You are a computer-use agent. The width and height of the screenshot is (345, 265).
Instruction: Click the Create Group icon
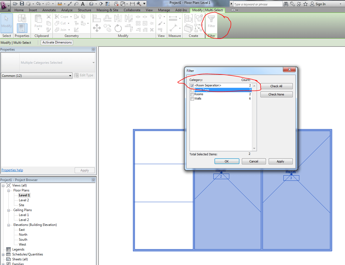[199, 18]
